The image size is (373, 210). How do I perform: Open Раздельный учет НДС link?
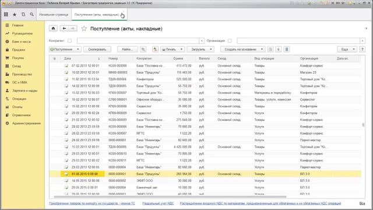coord(158,204)
